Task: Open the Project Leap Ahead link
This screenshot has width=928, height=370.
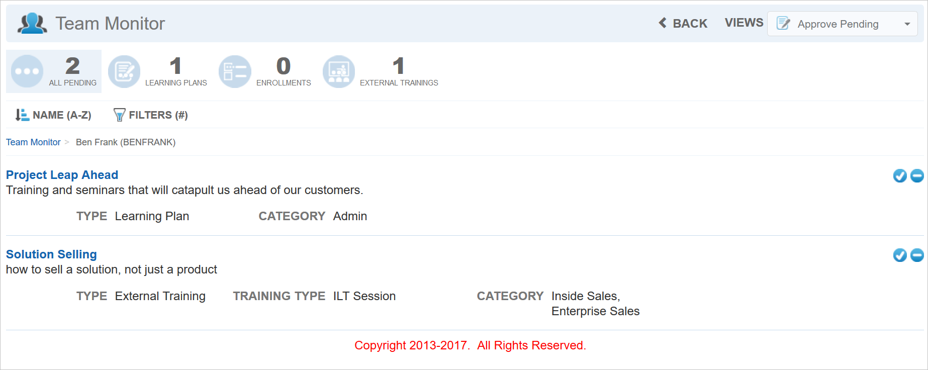Action: [x=62, y=175]
